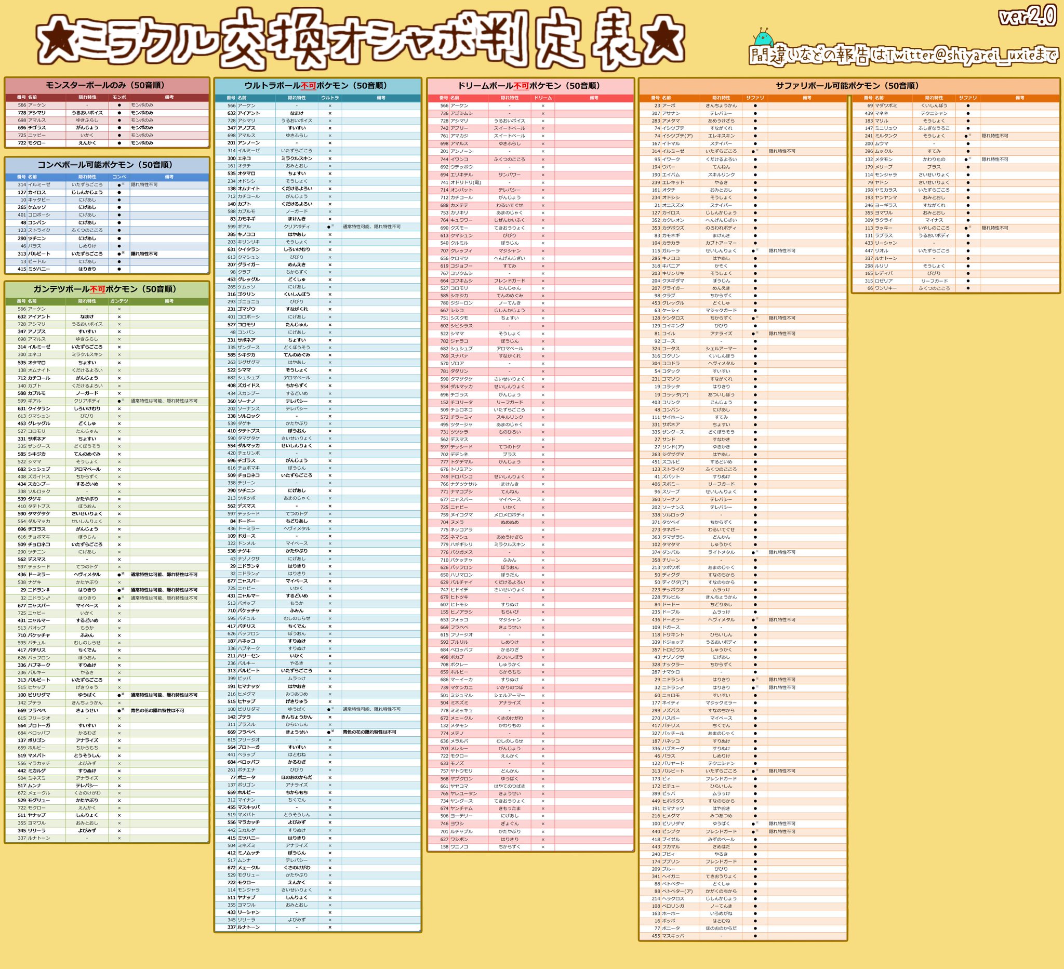Click the ver2.0 version label
This screenshot has width=1064, height=969.
1027,16
